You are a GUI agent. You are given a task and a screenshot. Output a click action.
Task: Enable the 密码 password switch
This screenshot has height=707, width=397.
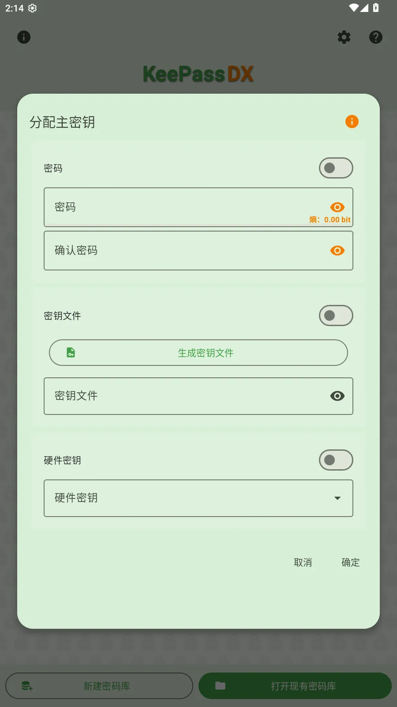point(336,168)
